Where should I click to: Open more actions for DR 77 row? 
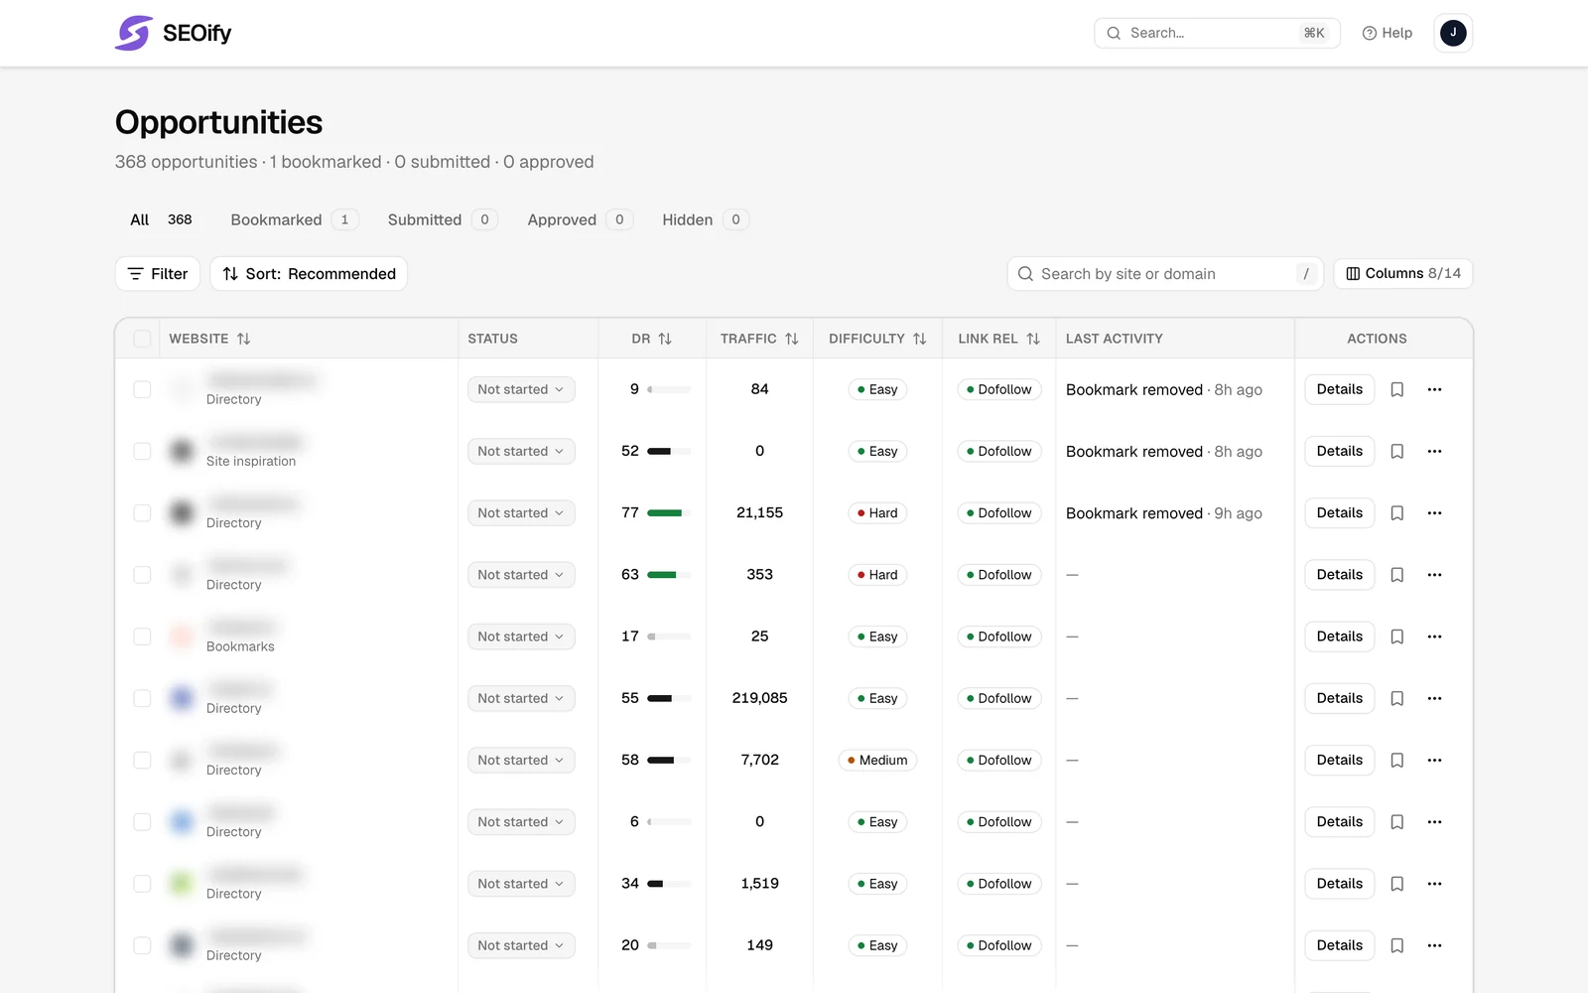[1434, 512]
